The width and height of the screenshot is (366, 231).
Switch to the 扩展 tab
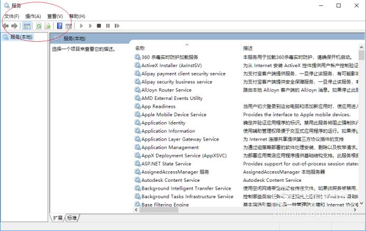click(58, 218)
